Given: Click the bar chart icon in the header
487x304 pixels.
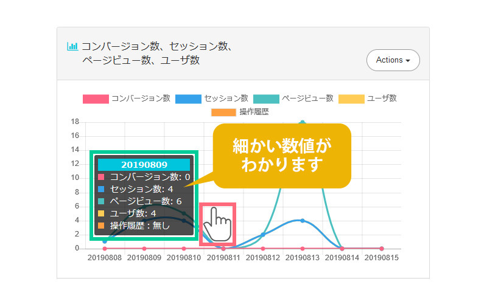Looking at the screenshot, I should click(x=72, y=46).
